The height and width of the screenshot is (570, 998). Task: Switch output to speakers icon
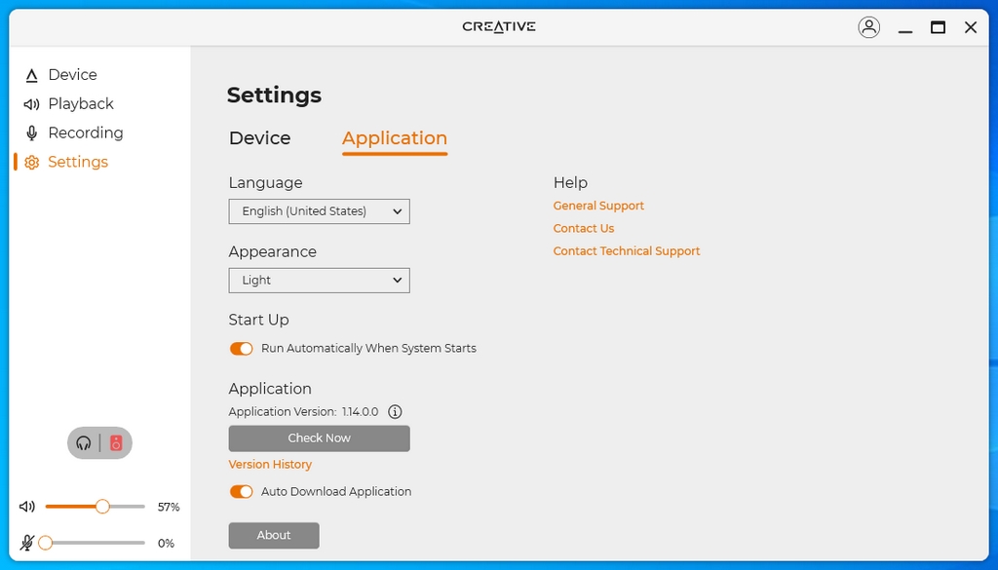pos(116,442)
